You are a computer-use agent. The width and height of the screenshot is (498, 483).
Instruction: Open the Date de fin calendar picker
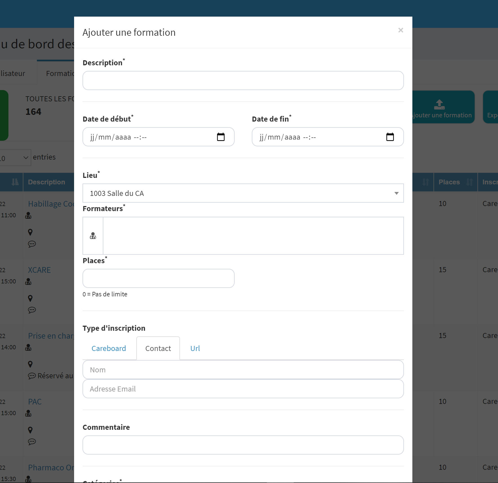point(390,137)
